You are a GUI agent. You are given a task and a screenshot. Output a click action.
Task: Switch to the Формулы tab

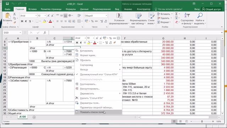coord(71,9)
